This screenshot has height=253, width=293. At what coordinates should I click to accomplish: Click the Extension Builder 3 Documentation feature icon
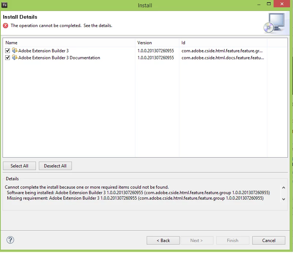15,57
